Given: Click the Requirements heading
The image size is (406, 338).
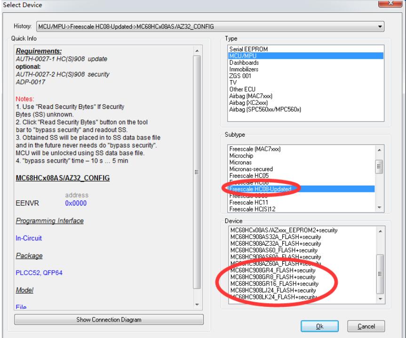Looking at the screenshot, I should pos(39,51).
